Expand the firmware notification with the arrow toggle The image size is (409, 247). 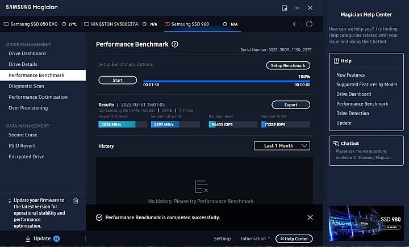coord(9,201)
